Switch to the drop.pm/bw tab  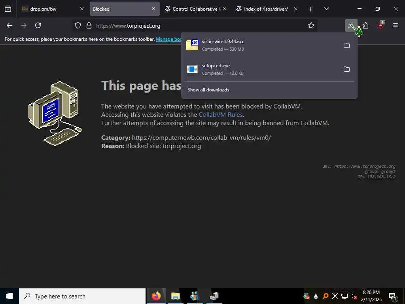53,9
